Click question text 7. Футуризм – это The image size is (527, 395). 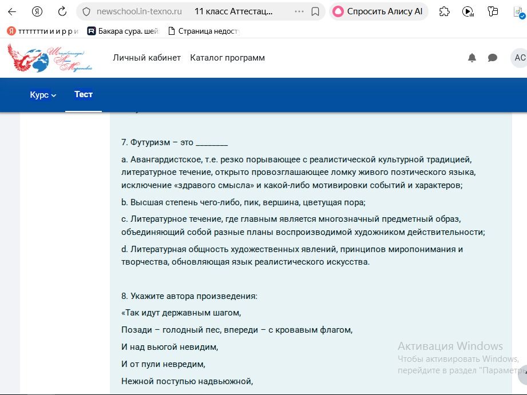tap(175, 142)
